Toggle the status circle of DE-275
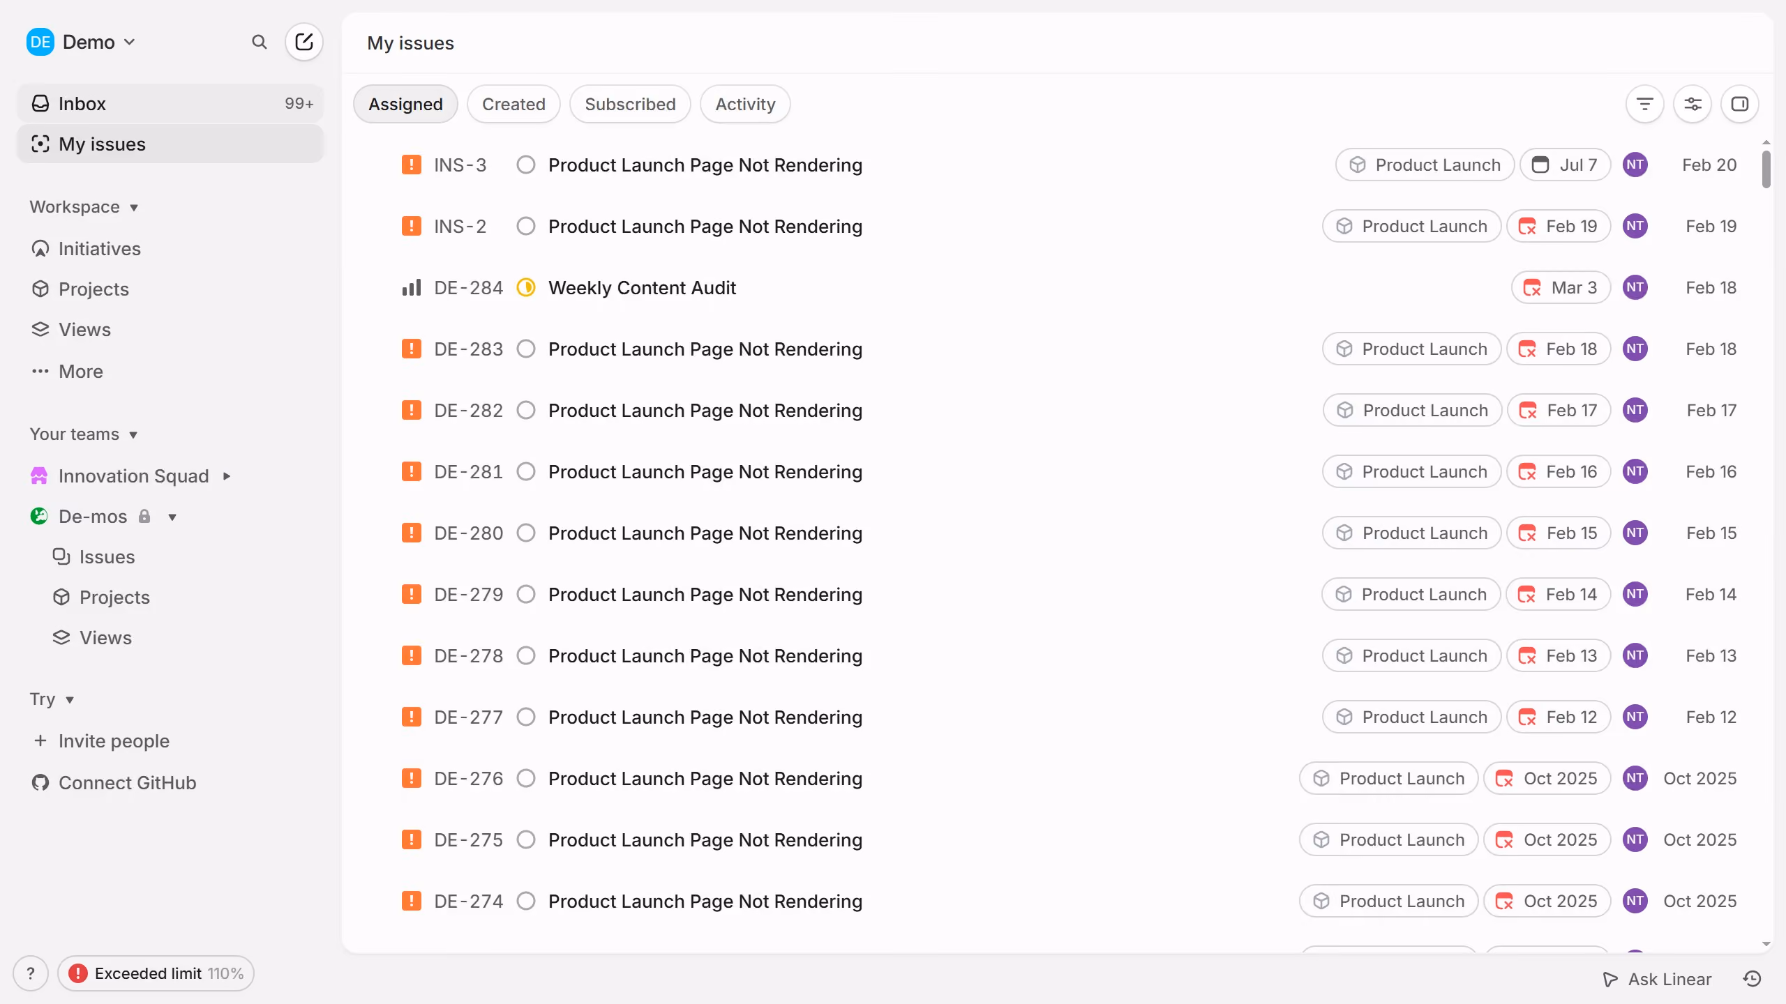 coord(526,840)
